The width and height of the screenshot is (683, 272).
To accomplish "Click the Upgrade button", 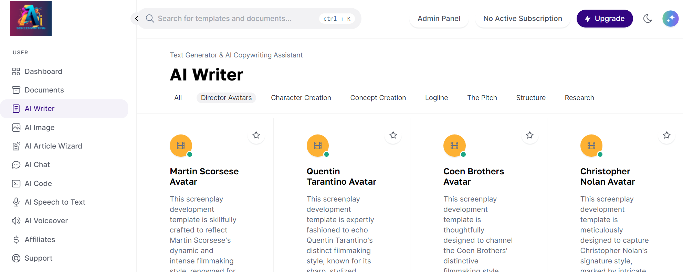I will coord(605,19).
